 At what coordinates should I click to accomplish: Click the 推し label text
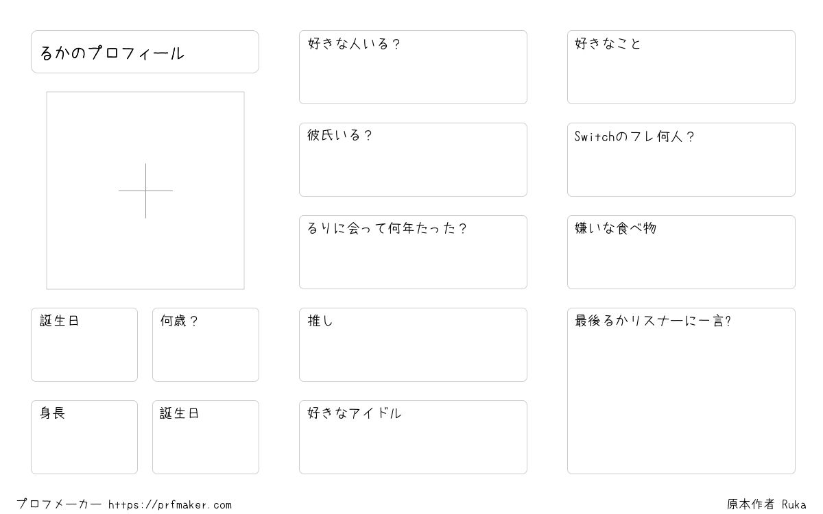coord(320,321)
